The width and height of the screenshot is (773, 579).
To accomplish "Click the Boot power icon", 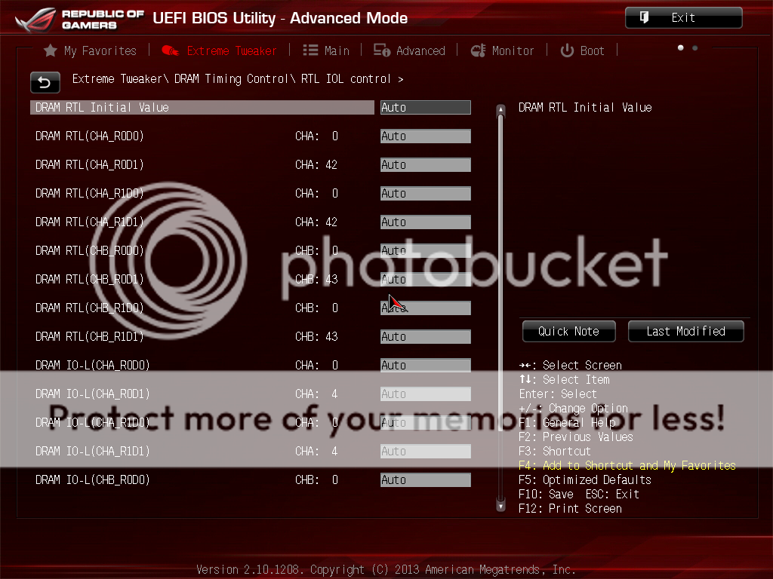I will point(567,51).
